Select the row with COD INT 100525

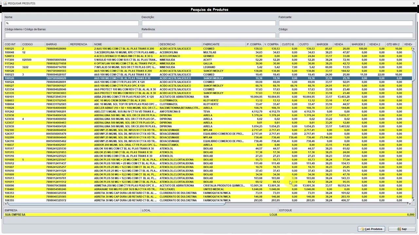(208, 49)
